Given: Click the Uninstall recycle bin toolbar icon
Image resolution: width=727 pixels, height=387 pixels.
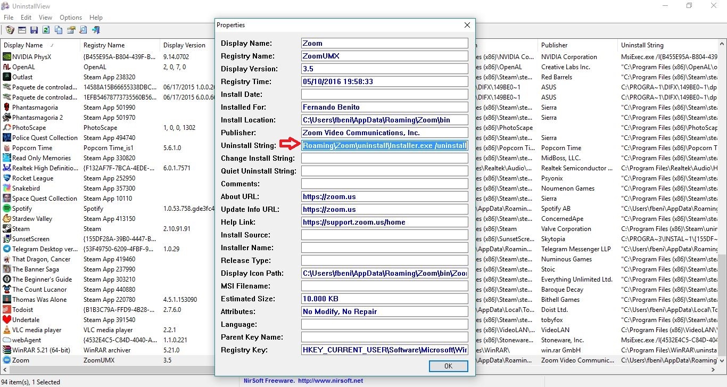Looking at the screenshot, I should [10, 30].
